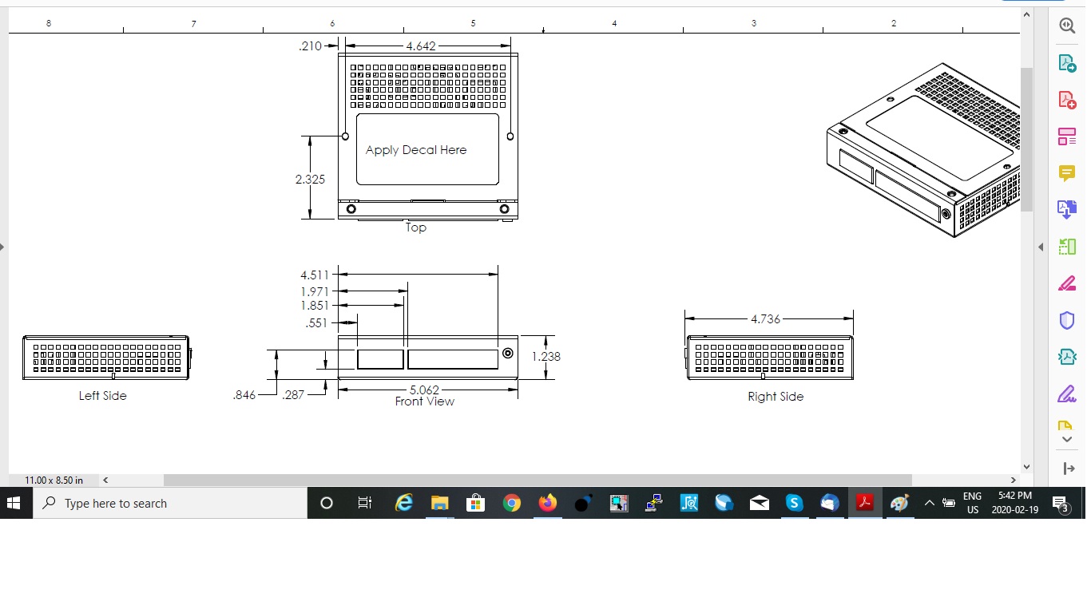Click the magnifier search tool at sidebar top
1091x613 pixels.
pos(1067,25)
